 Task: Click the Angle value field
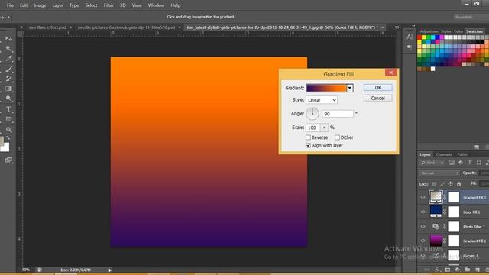pyautogui.click(x=338, y=114)
